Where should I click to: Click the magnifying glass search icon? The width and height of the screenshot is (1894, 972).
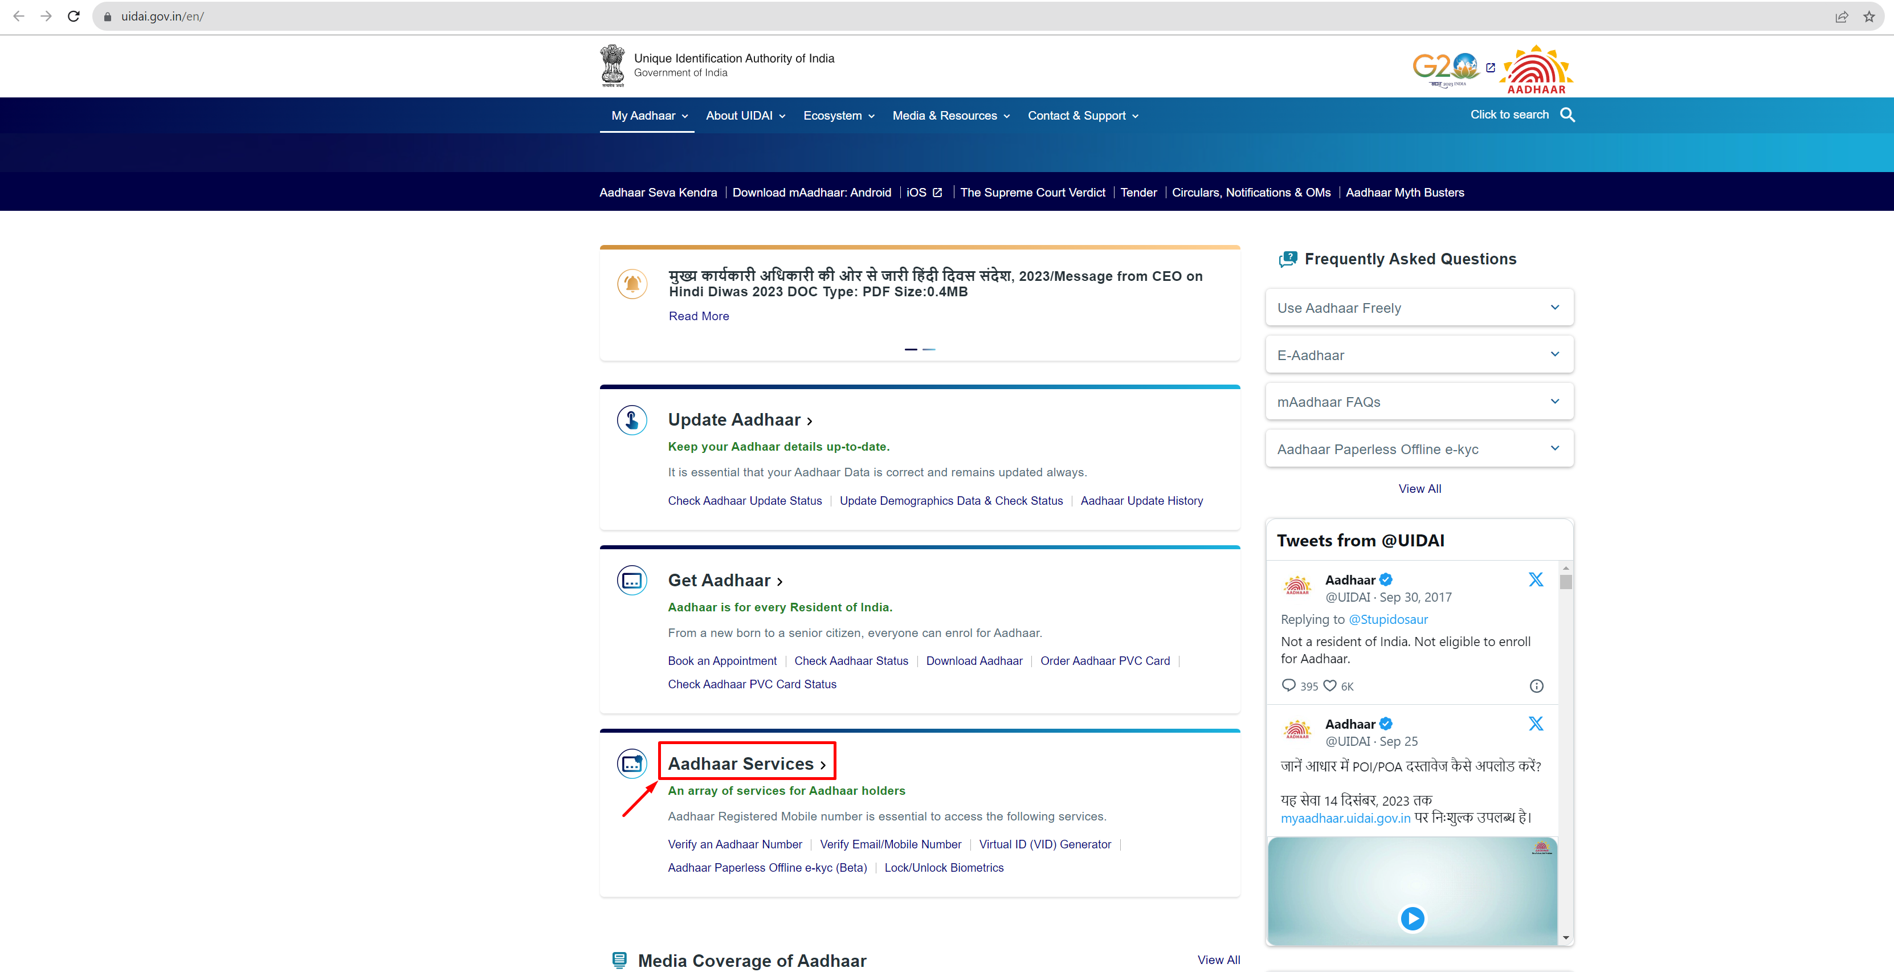coord(1568,115)
